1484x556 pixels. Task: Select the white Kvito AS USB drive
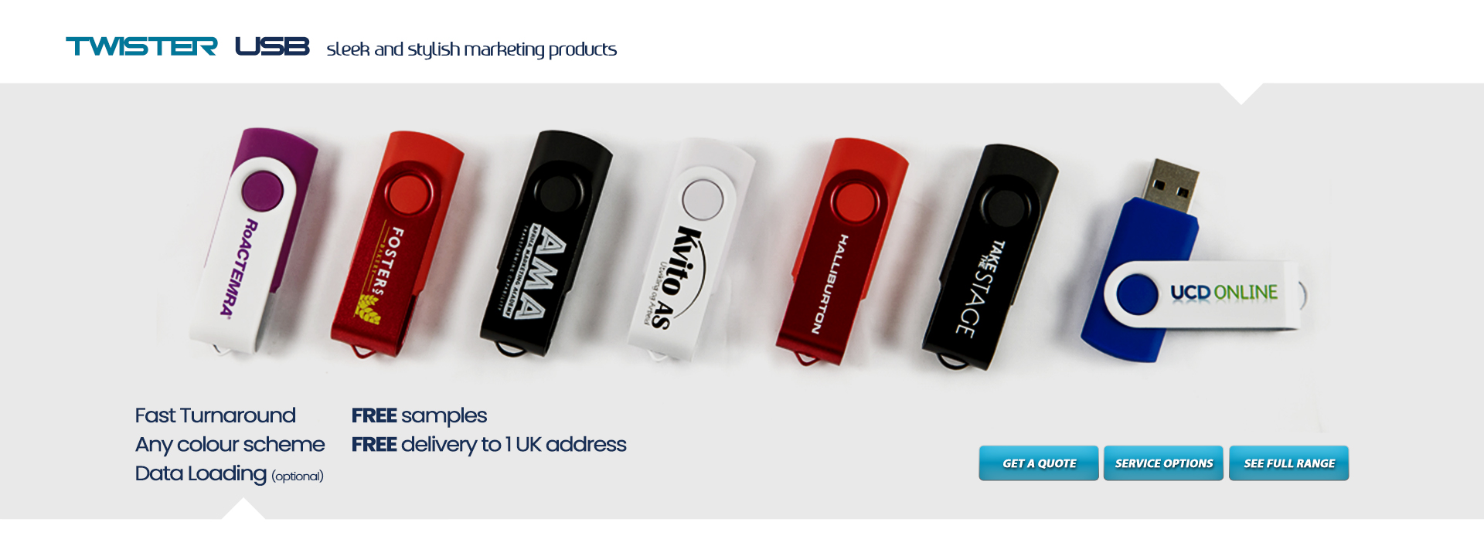coord(691,249)
